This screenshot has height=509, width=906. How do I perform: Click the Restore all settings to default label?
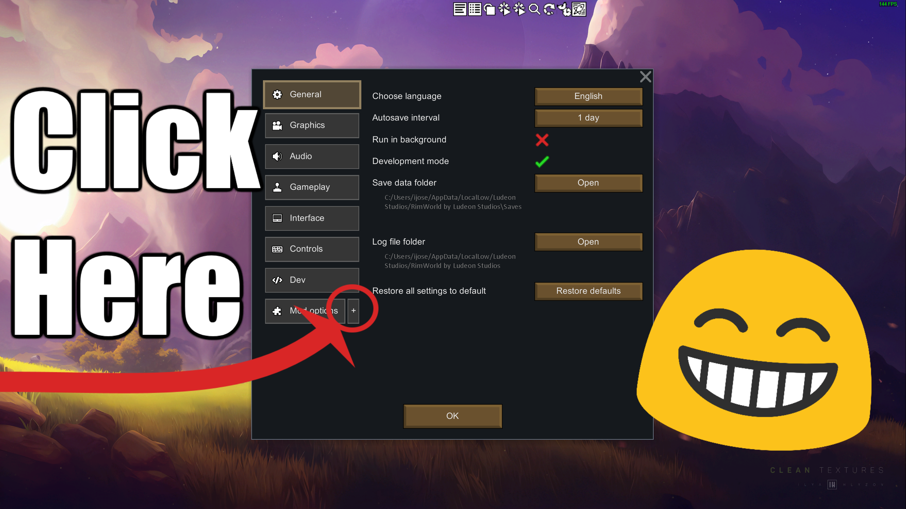tap(429, 291)
